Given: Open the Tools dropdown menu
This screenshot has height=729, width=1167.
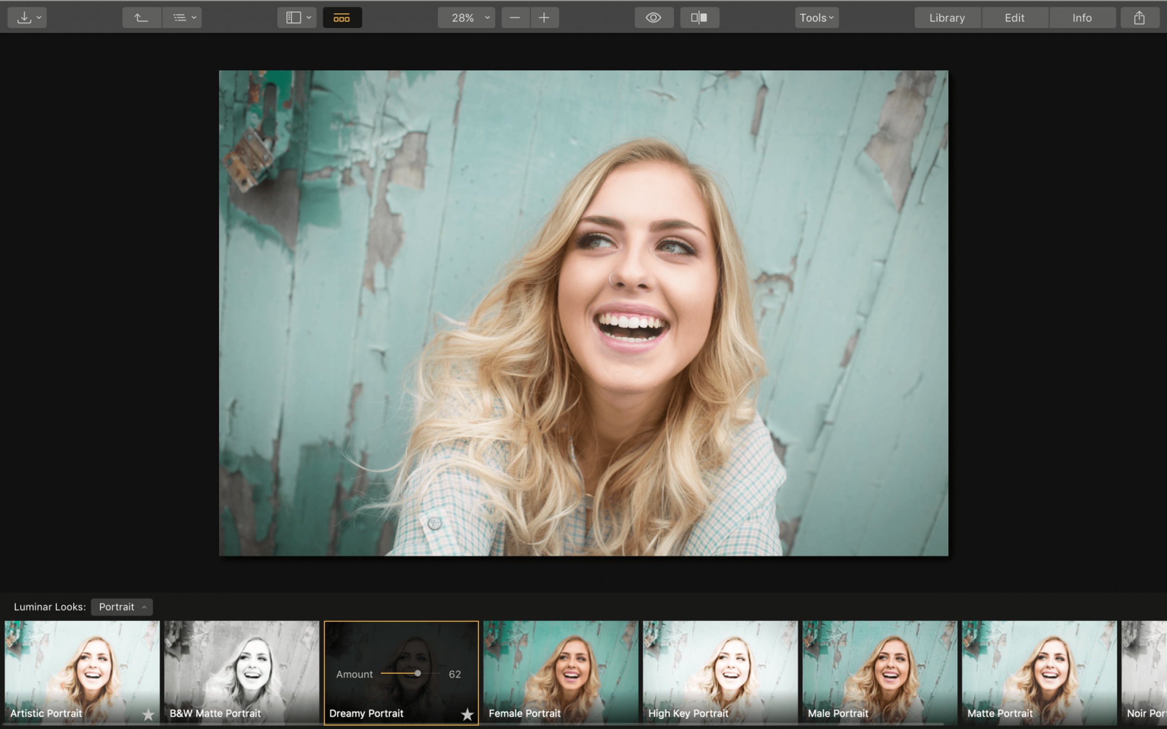Looking at the screenshot, I should point(816,18).
